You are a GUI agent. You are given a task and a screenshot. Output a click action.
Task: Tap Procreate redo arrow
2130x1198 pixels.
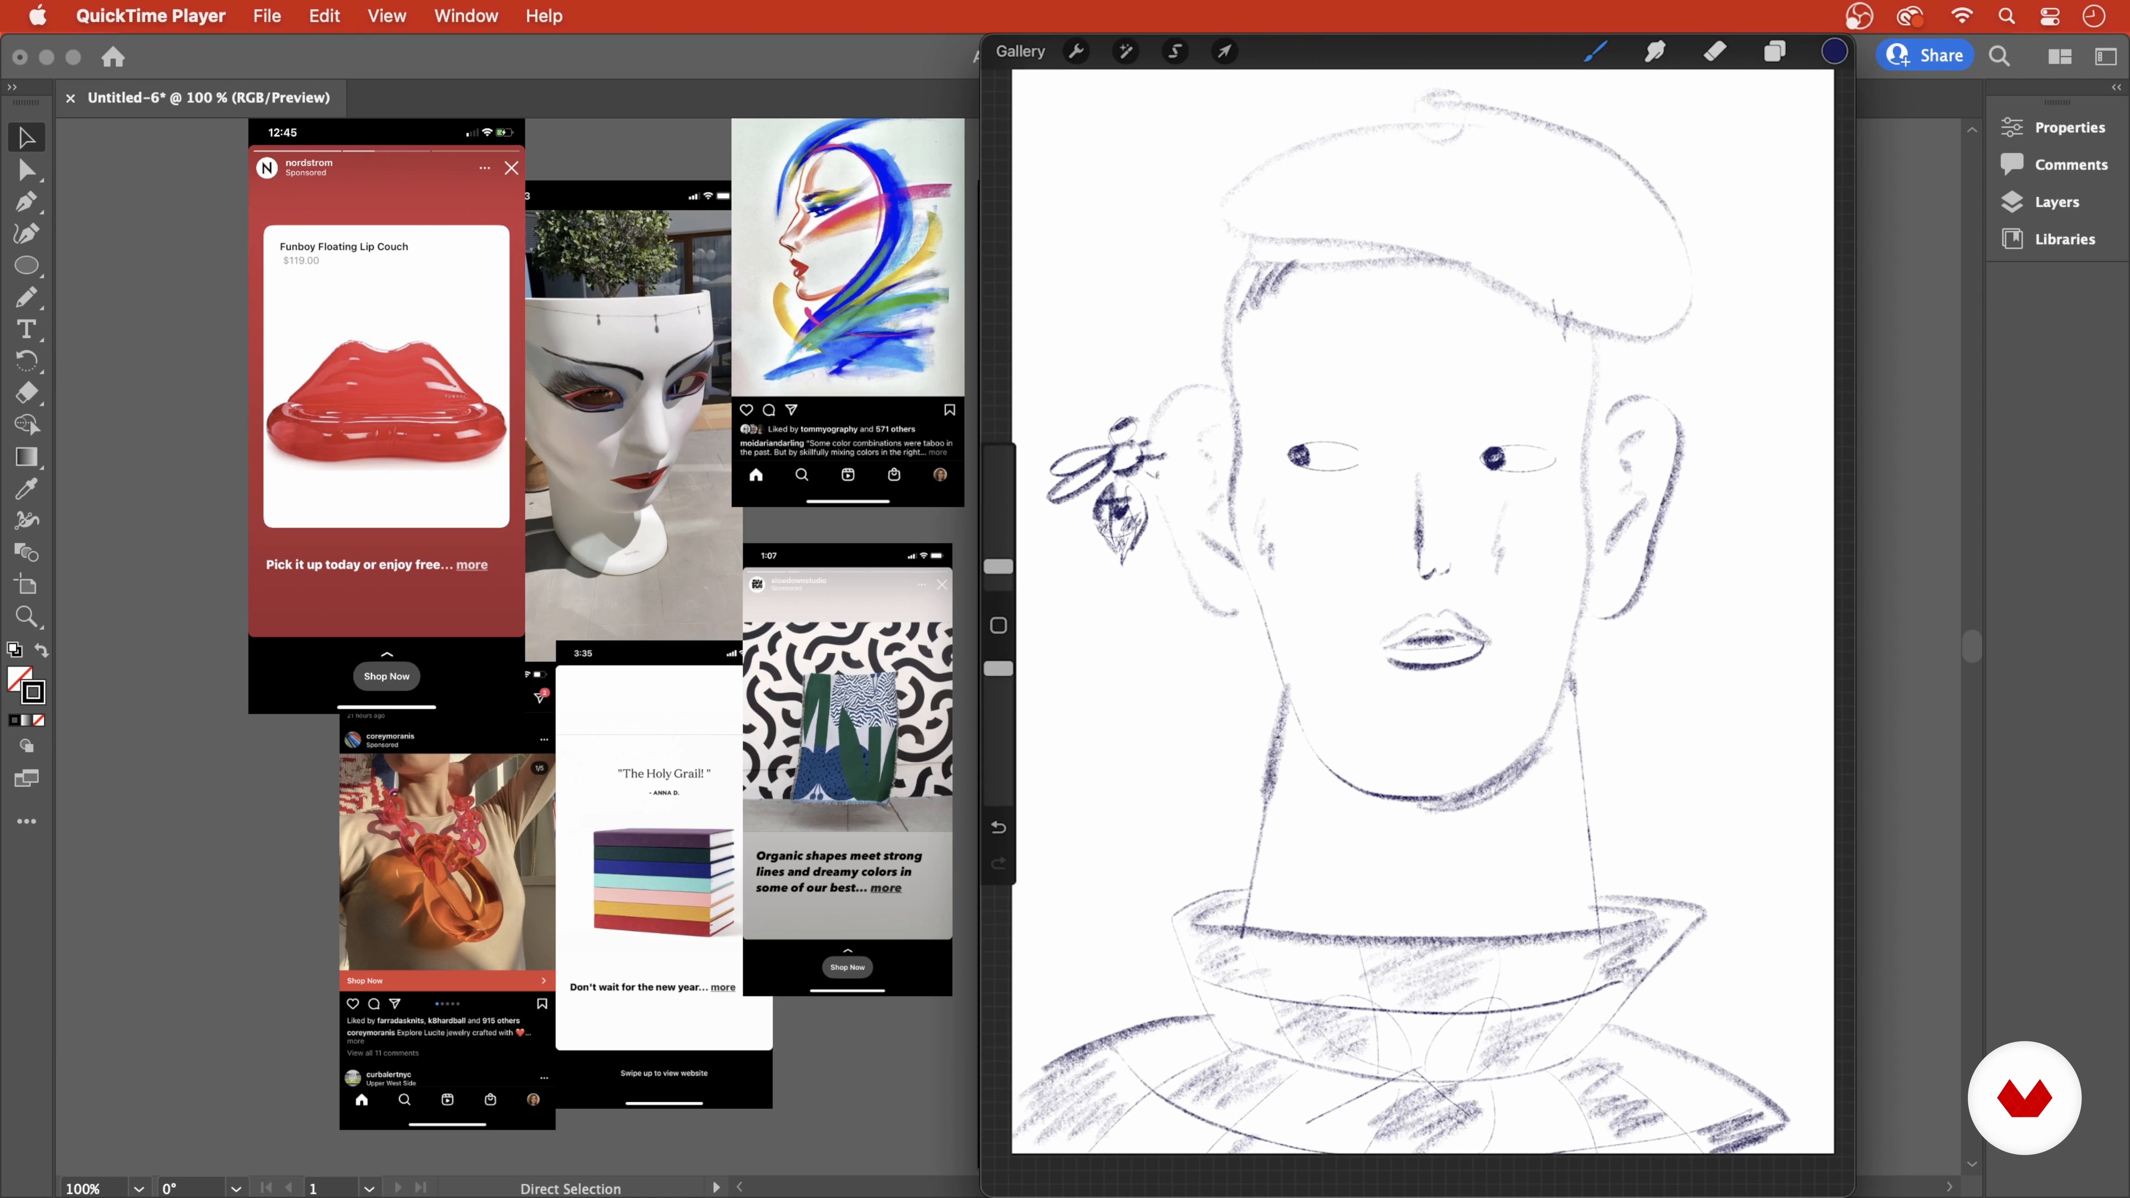pyautogui.click(x=998, y=864)
